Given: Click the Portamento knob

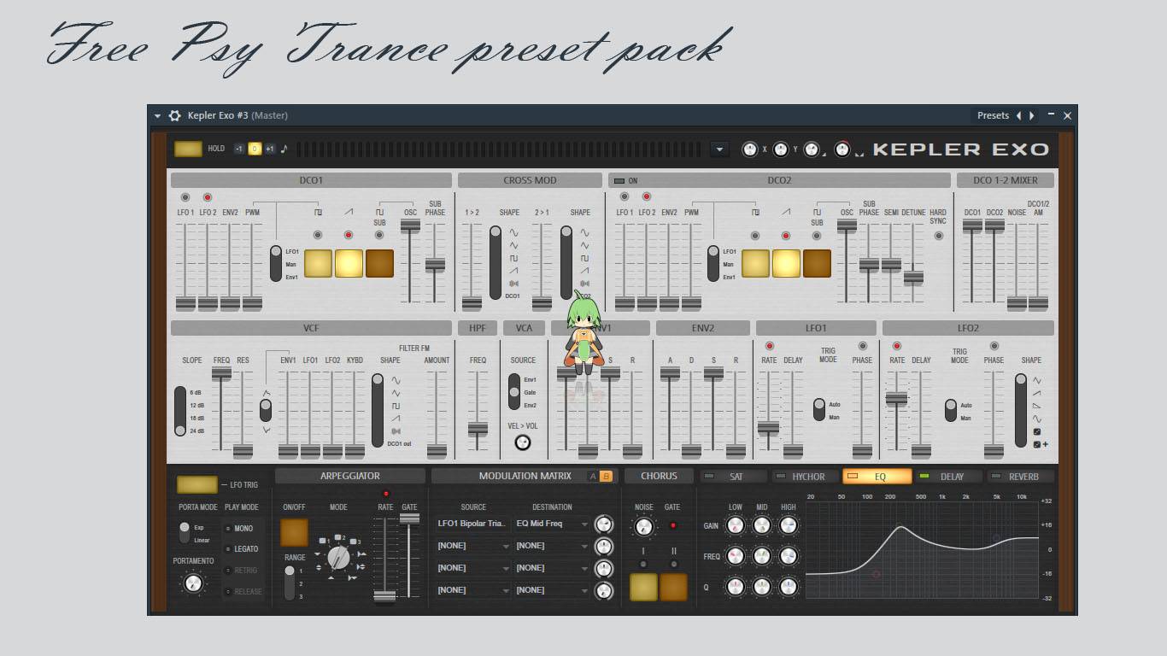Looking at the screenshot, I should click(193, 583).
